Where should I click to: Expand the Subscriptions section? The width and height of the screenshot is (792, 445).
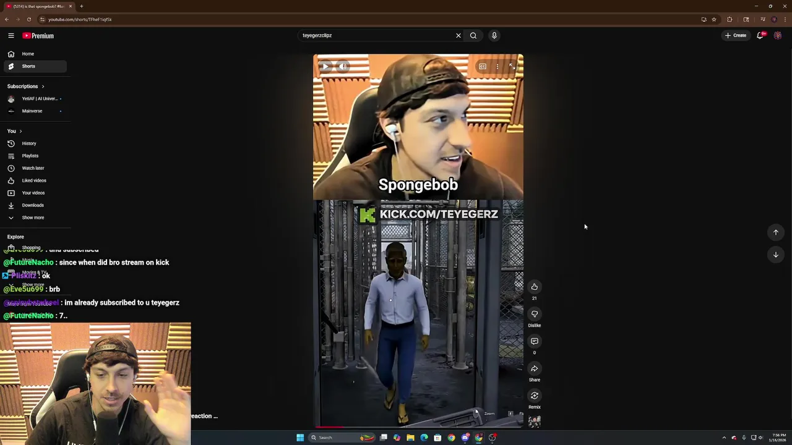tap(25, 87)
